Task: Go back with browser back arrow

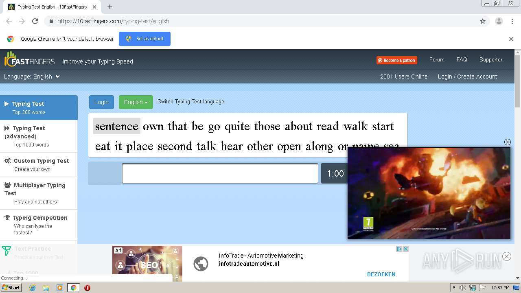Action: pos(9,21)
